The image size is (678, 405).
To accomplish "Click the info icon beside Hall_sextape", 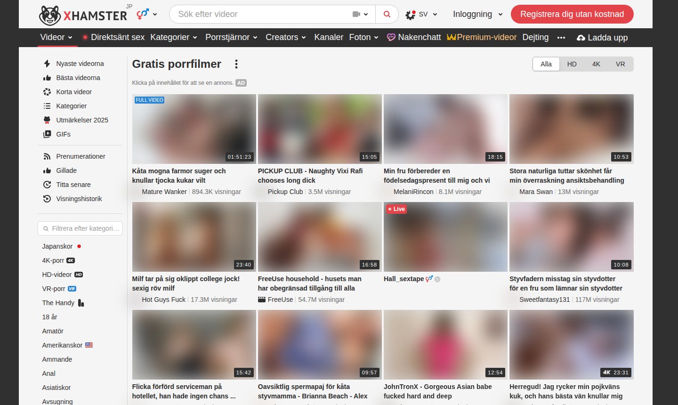I will 437,279.
